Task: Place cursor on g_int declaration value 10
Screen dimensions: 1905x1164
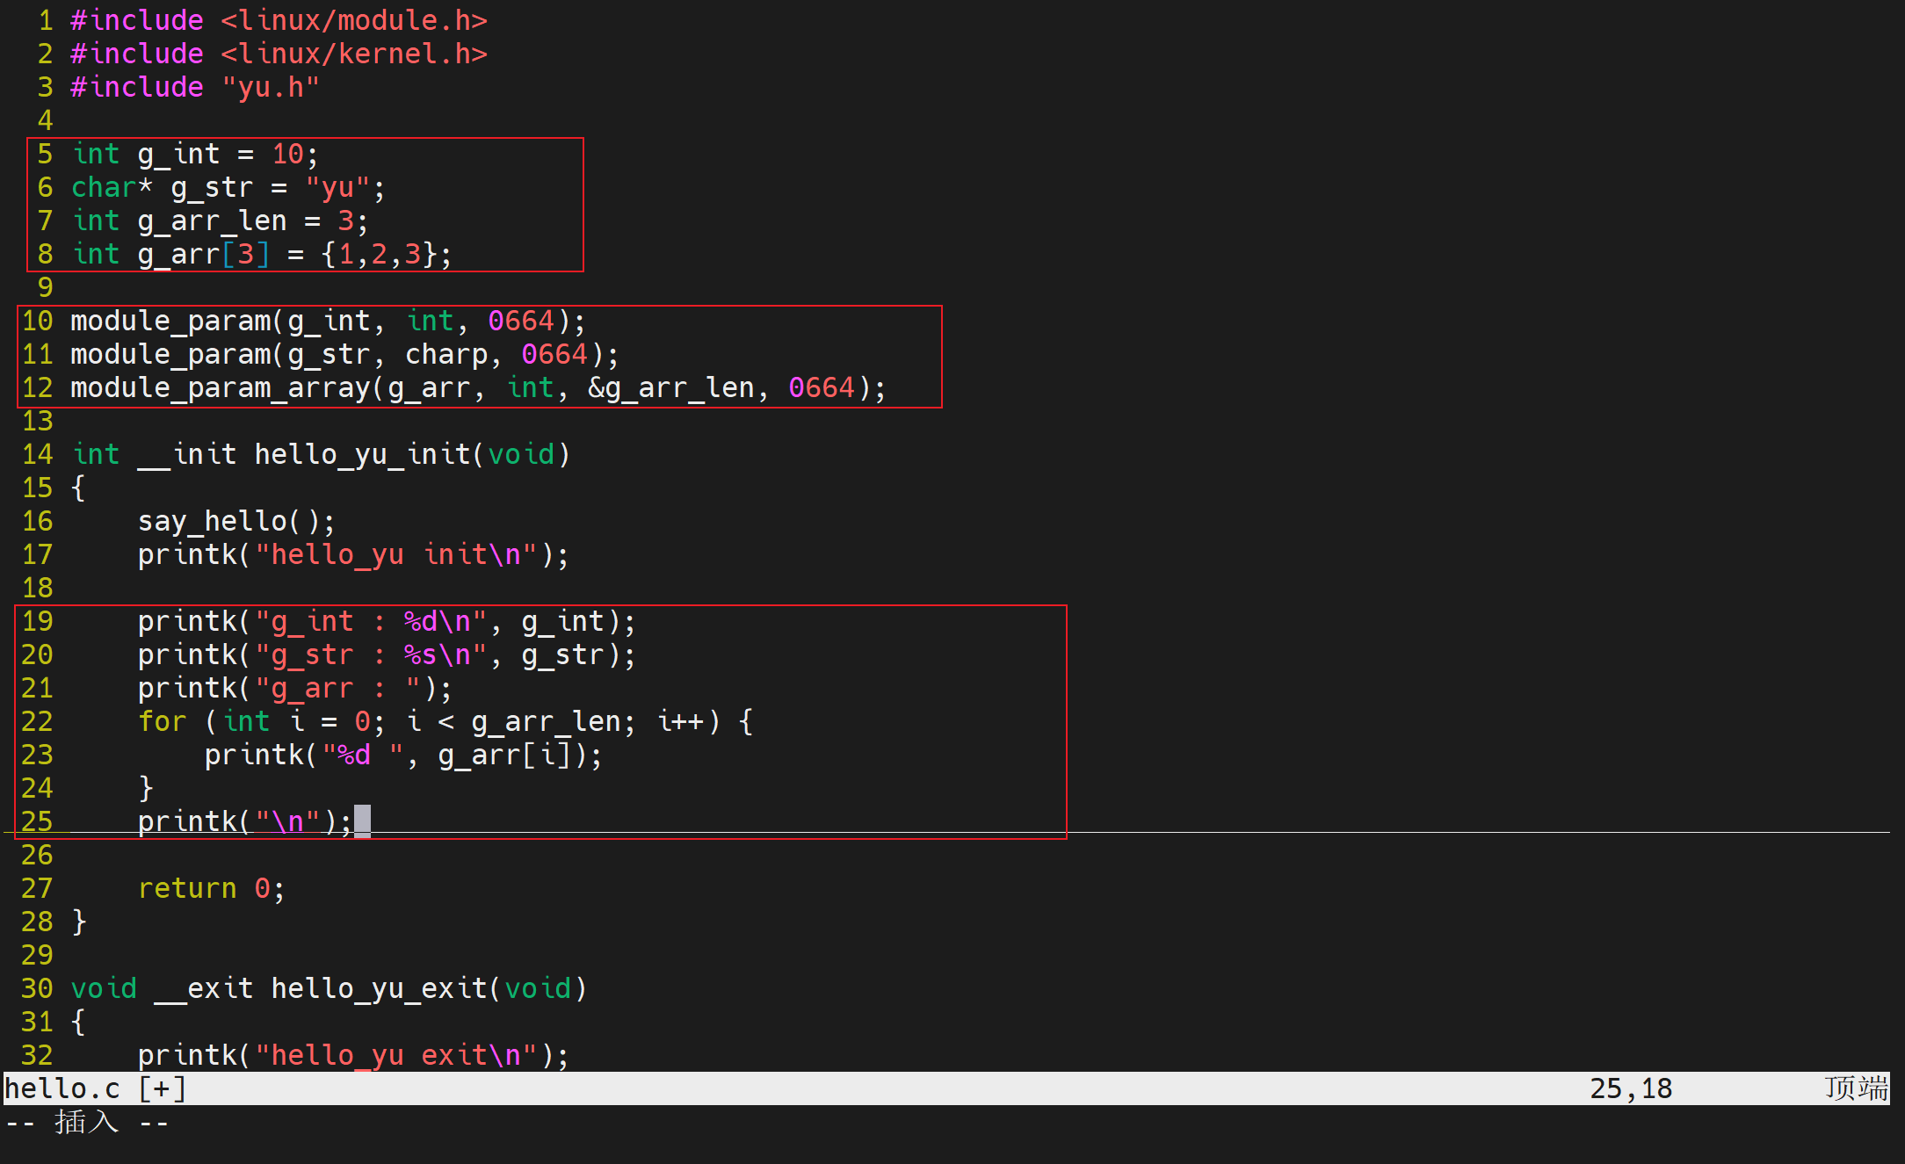Action: (x=287, y=154)
